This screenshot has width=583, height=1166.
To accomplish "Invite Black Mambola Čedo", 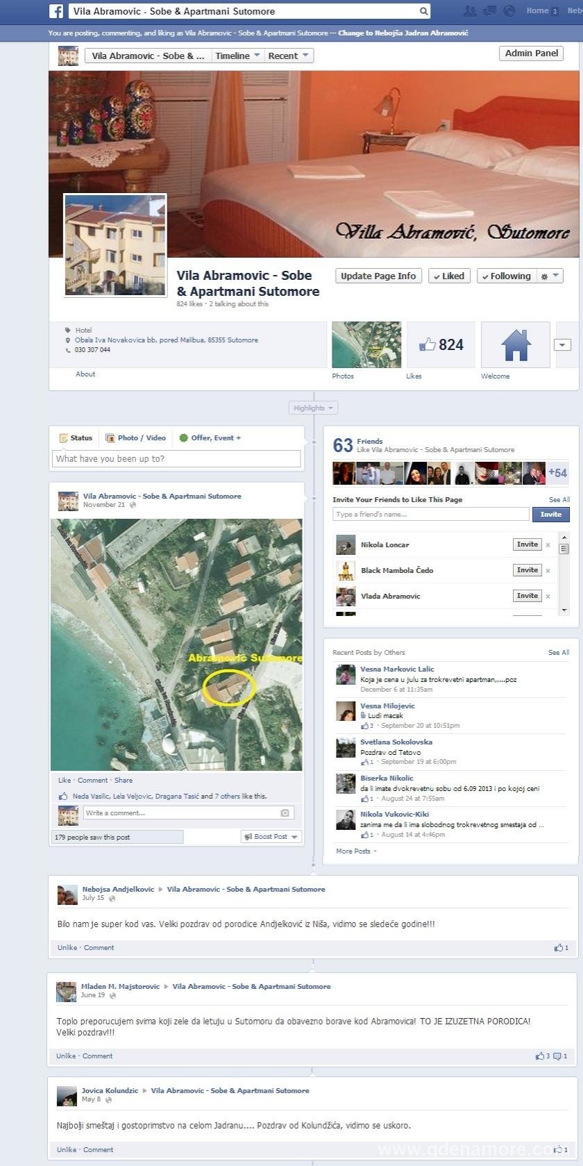I will pos(527,570).
